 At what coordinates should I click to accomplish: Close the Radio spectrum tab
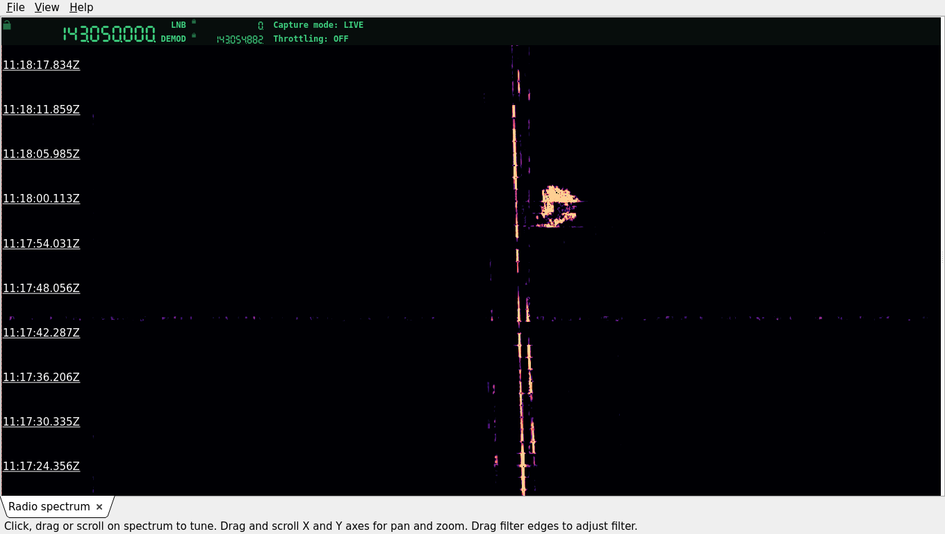point(99,507)
